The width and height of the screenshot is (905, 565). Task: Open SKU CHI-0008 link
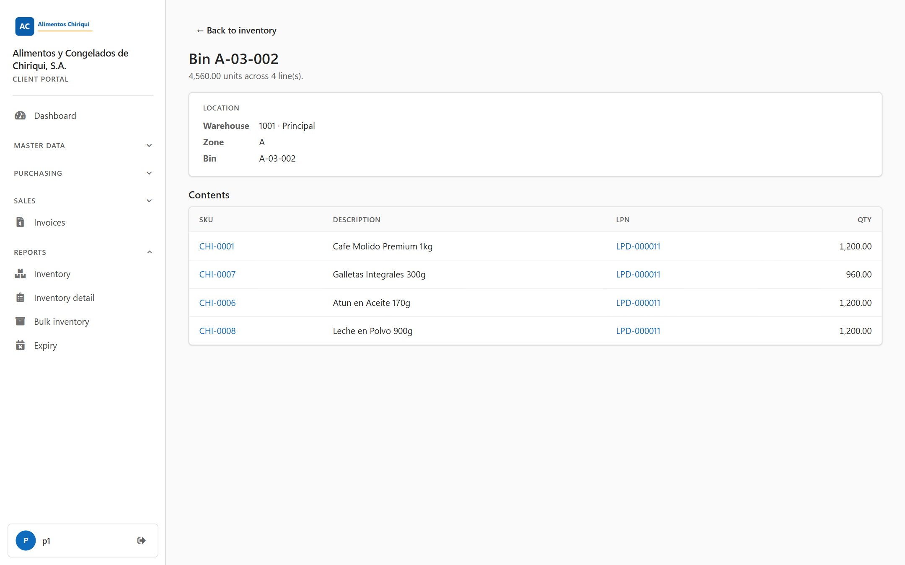point(217,331)
